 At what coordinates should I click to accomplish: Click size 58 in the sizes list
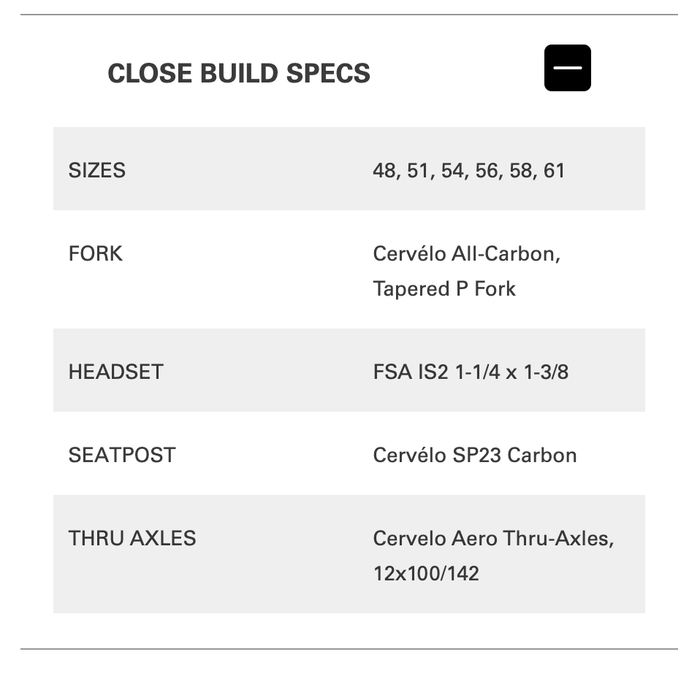pyautogui.click(x=521, y=171)
